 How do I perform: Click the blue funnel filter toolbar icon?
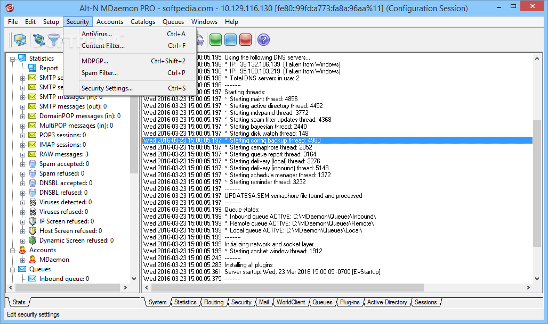point(54,40)
